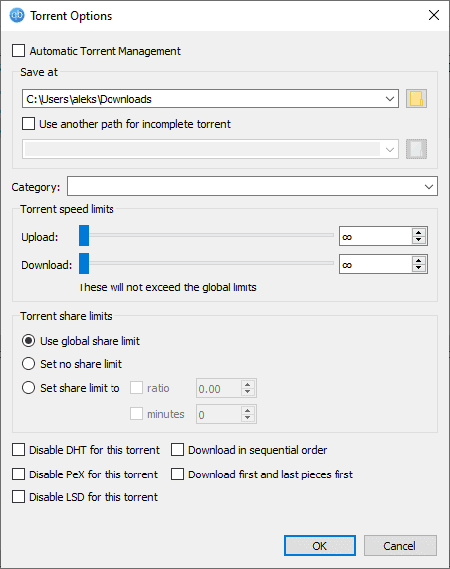
Task: Click the Torrent Options window title
Action: tap(71, 16)
